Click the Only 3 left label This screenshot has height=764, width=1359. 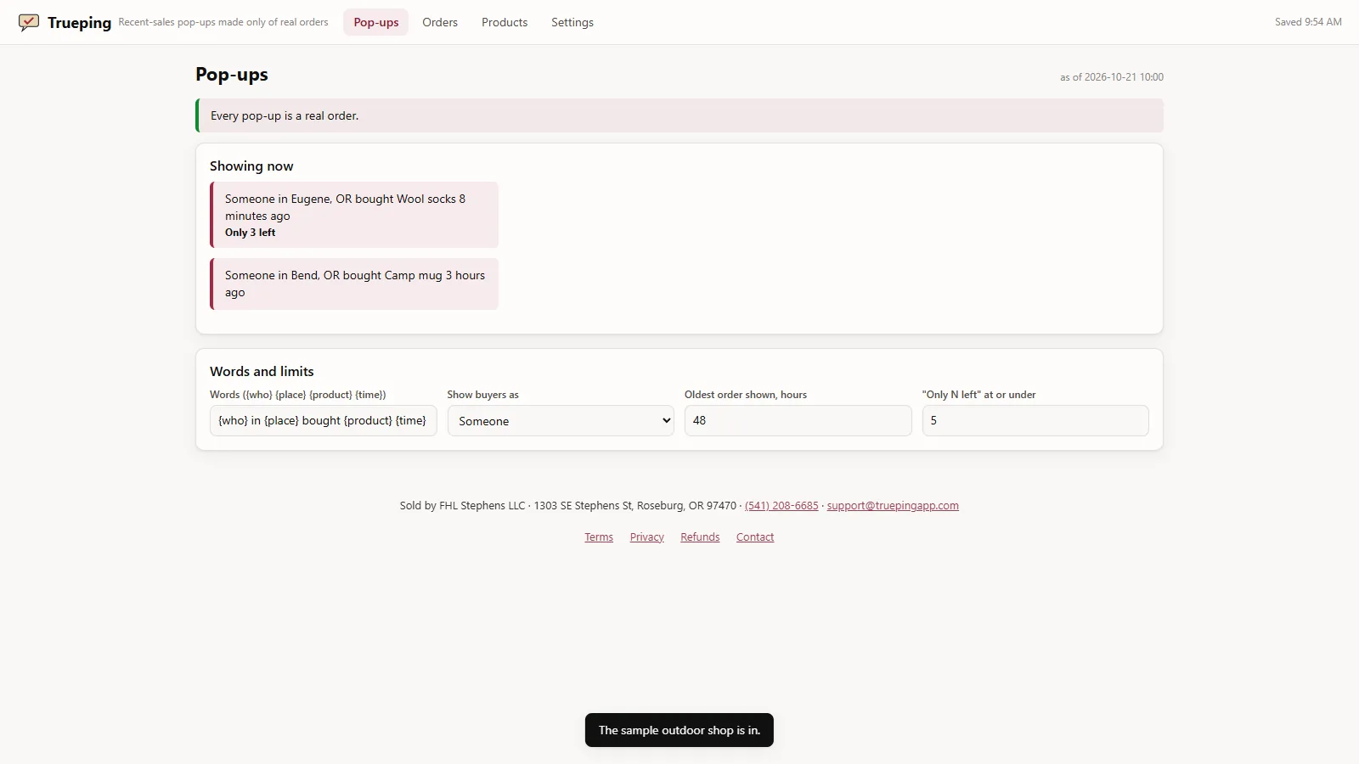[x=250, y=233]
